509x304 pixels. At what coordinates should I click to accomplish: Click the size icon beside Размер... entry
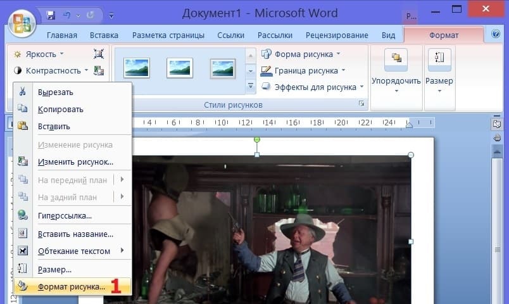pyautogui.click(x=22, y=269)
